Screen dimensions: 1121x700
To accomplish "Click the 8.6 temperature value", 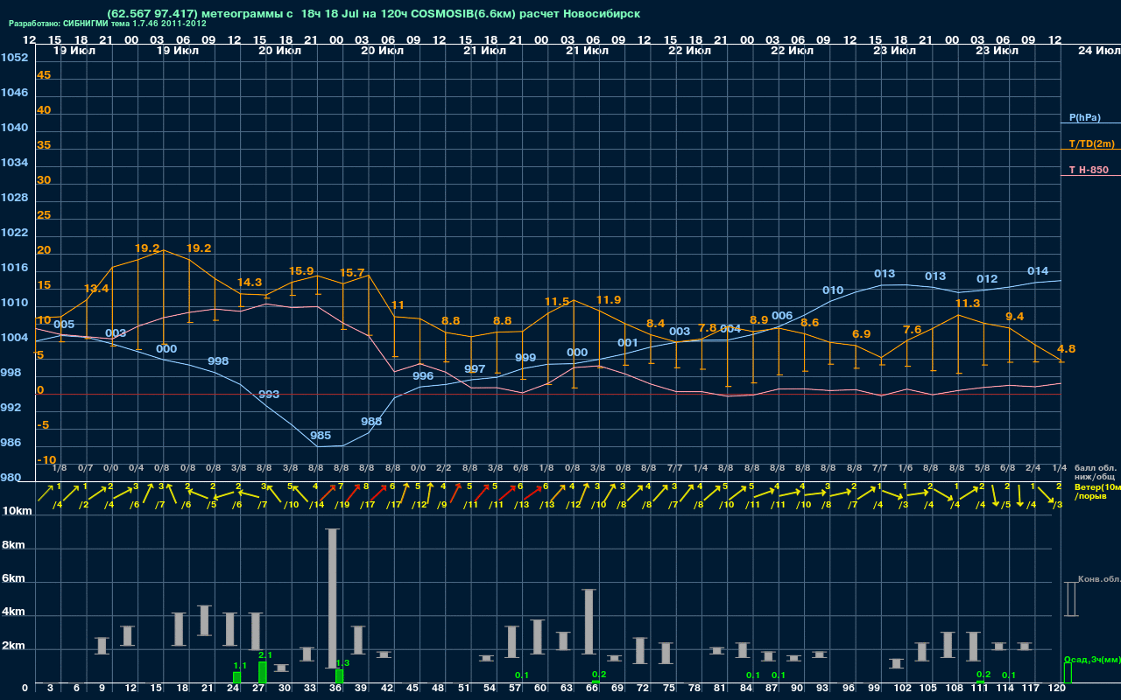I will point(810,323).
